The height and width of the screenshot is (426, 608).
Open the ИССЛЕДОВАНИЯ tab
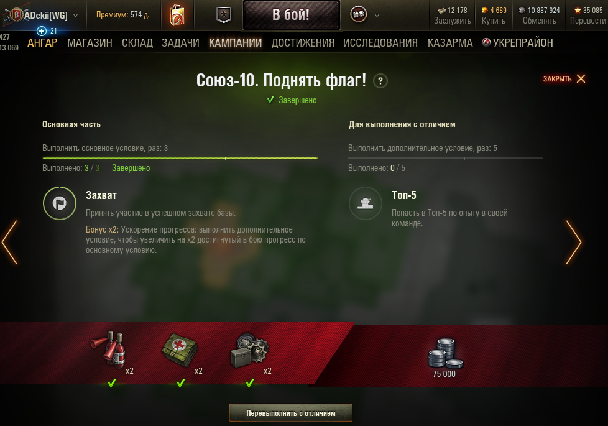380,43
